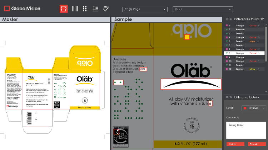This screenshot has width=268, height=150.
Task: Open the text comparison mode icon
Action: (95, 9)
